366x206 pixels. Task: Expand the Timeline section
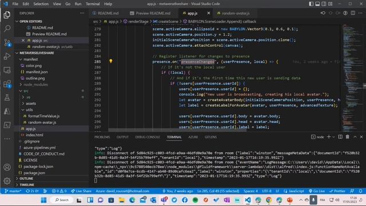tap(51, 185)
